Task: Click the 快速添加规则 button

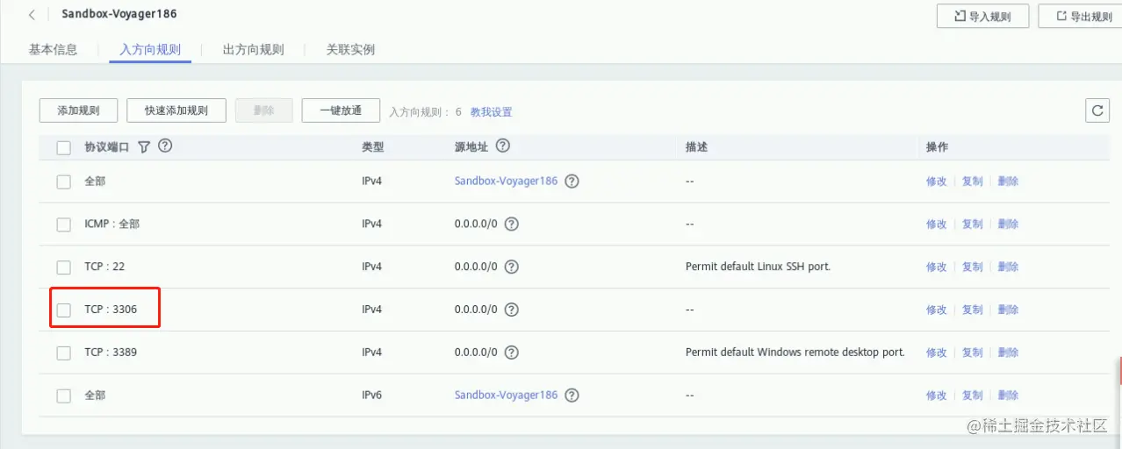Action: click(x=176, y=110)
